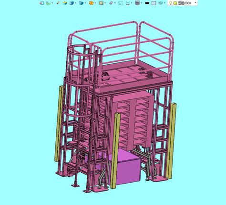The image size is (226, 205).
Task: Click the black line color swatch
Action: coord(147,3)
